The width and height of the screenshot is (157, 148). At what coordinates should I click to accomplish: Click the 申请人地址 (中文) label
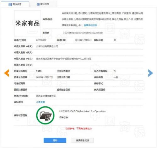click(23, 59)
